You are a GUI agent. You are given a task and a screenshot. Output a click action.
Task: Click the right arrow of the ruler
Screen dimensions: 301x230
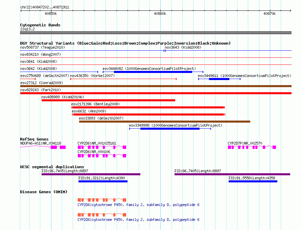point(291,10)
